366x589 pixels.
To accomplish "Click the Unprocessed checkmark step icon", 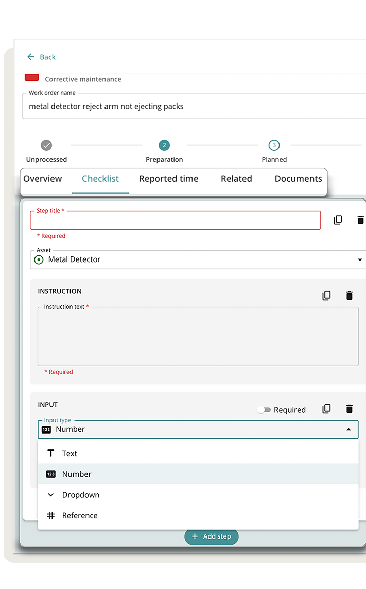I will point(46,145).
